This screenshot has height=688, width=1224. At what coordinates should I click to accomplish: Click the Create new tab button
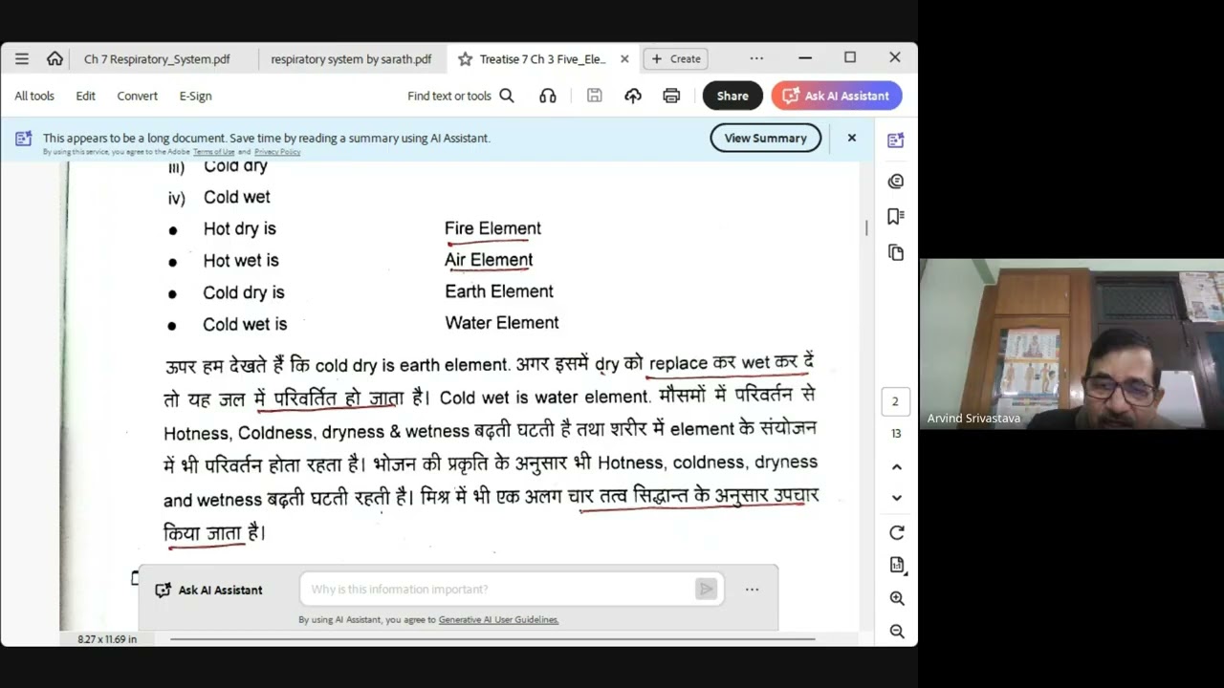[675, 59]
